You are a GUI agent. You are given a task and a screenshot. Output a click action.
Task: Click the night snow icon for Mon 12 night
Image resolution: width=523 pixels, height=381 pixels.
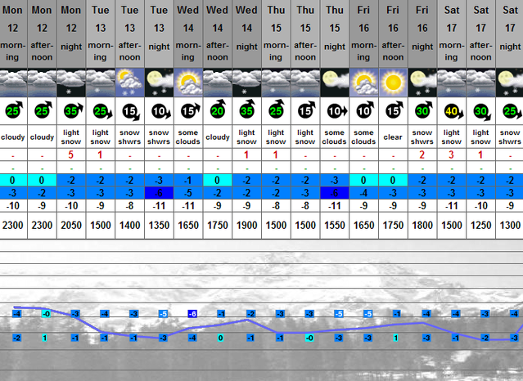(x=71, y=83)
